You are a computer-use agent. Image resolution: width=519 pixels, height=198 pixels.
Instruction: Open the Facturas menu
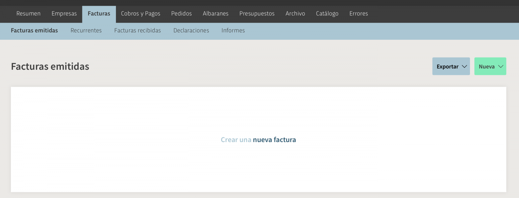[x=99, y=13]
